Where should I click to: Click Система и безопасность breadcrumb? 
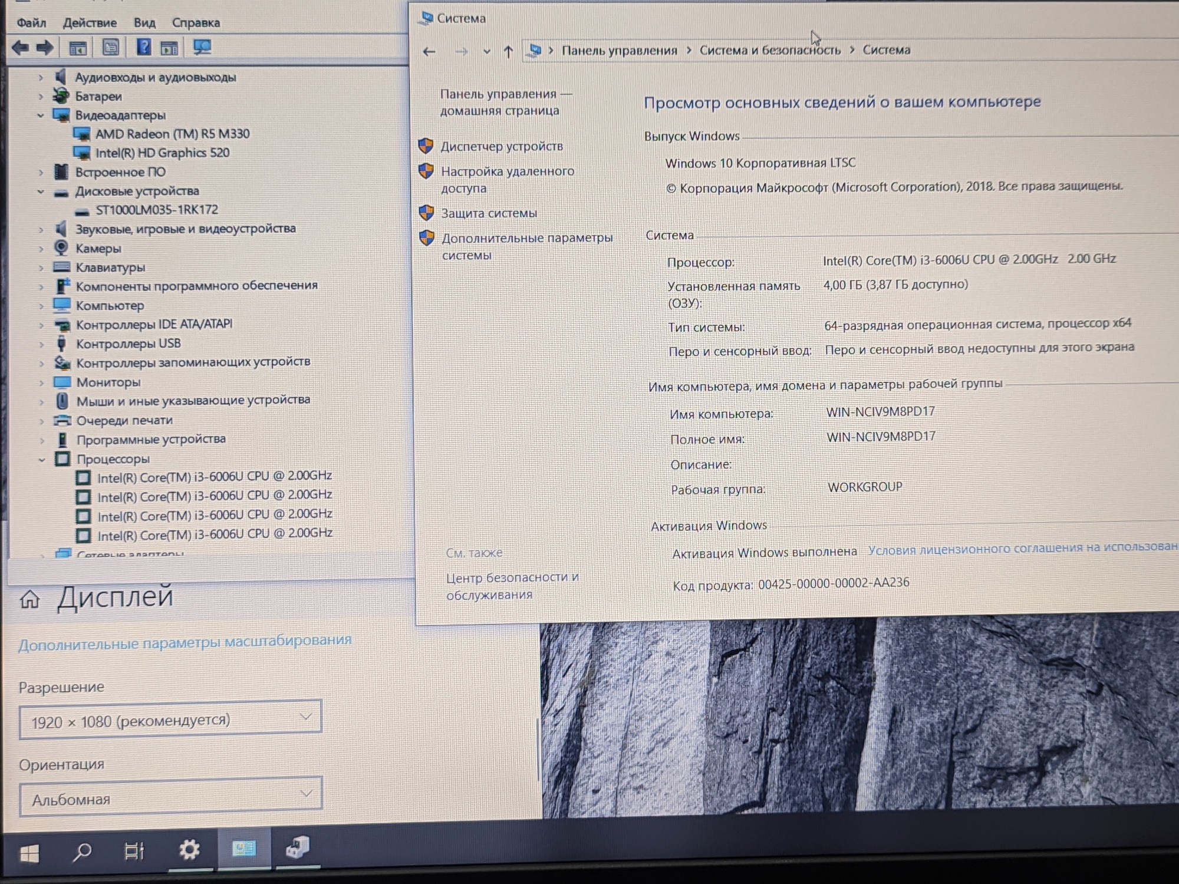tap(770, 50)
